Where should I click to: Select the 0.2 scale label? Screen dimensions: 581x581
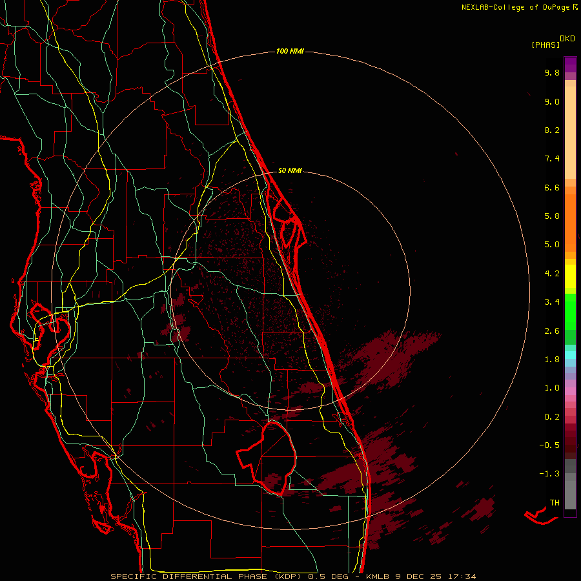click(x=552, y=417)
